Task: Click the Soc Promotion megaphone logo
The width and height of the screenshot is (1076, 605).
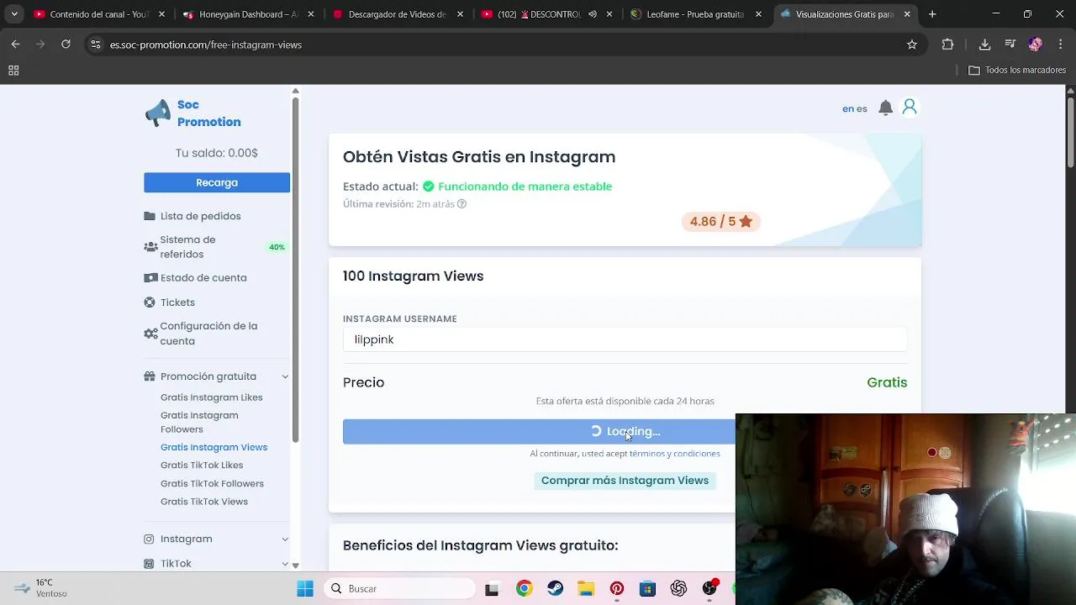Action: pyautogui.click(x=157, y=113)
